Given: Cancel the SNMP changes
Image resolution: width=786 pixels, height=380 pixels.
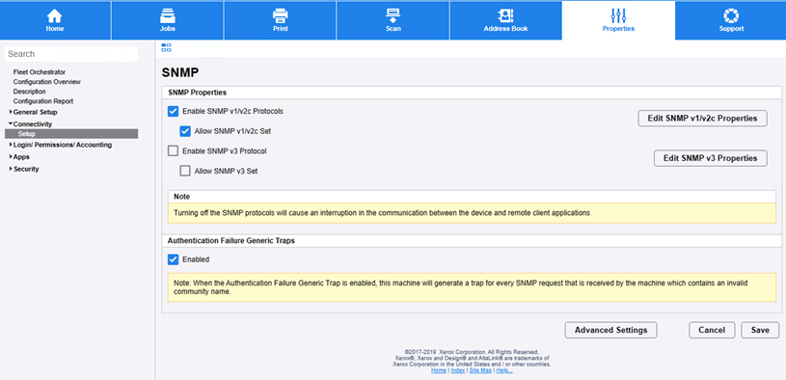Looking at the screenshot, I should point(712,330).
